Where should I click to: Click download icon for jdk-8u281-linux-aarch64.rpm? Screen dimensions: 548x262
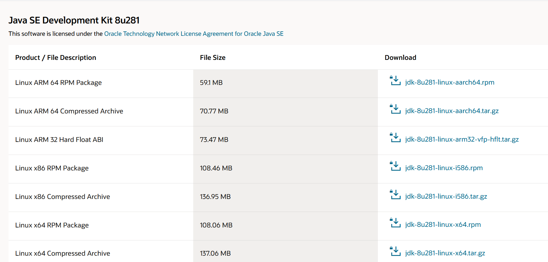(x=395, y=80)
